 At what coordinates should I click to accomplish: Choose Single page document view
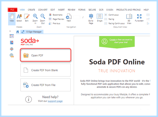coord(100,18)
